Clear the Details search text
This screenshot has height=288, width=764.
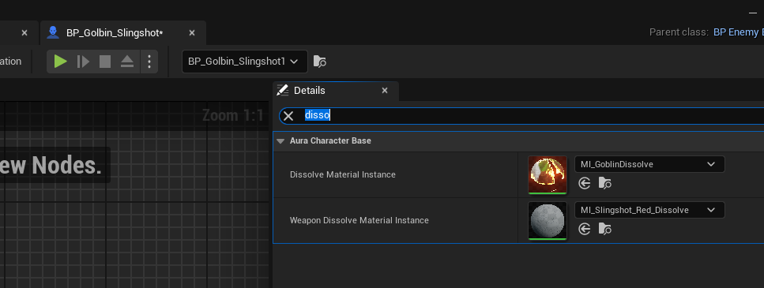pos(288,116)
